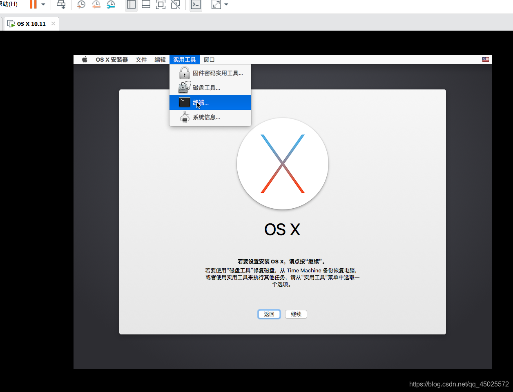Click the 继续 button

point(296,314)
